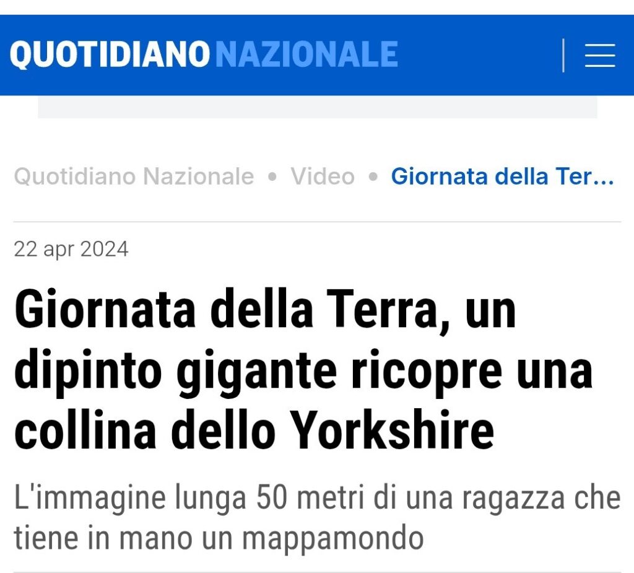Click the word Yorkshire in the headline

point(392,430)
